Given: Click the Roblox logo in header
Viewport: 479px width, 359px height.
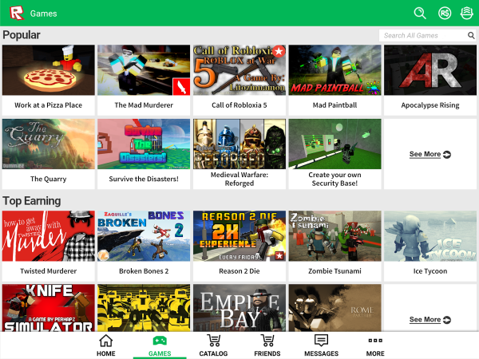Looking at the screenshot, I should click(x=15, y=14).
